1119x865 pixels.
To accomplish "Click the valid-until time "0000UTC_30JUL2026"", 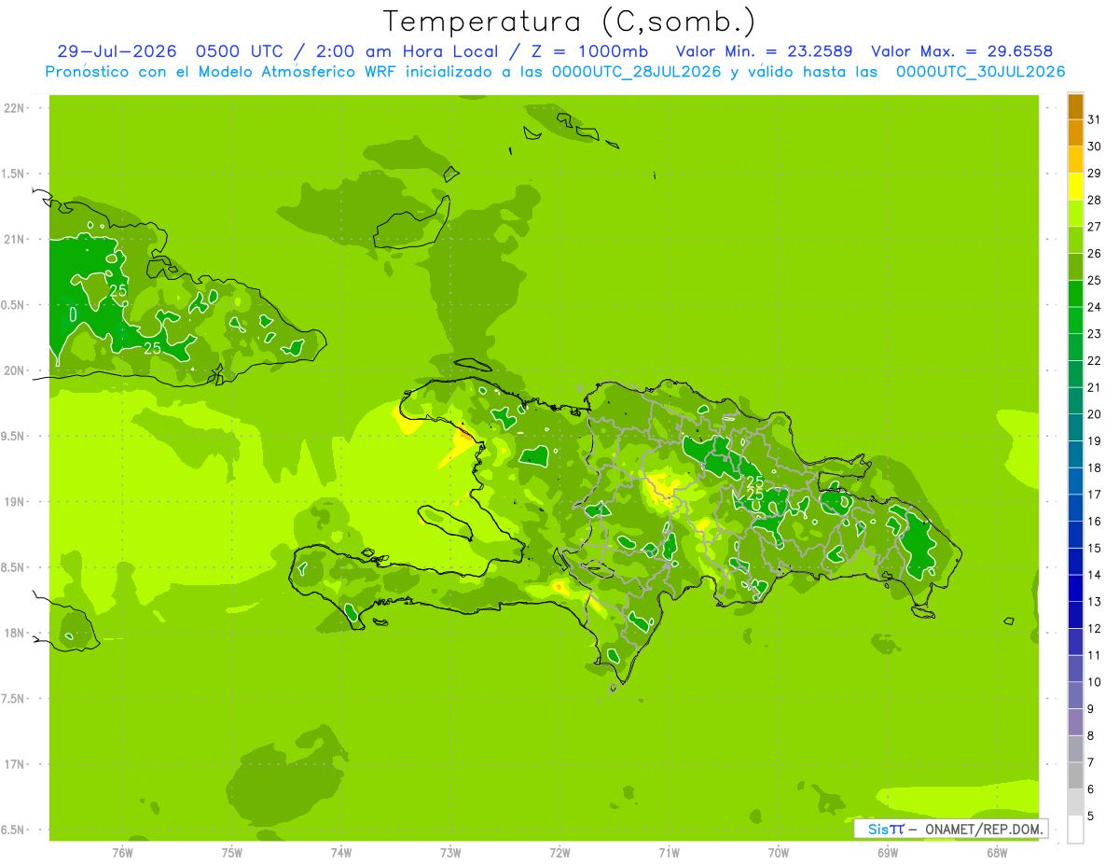I will coord(981,72).
